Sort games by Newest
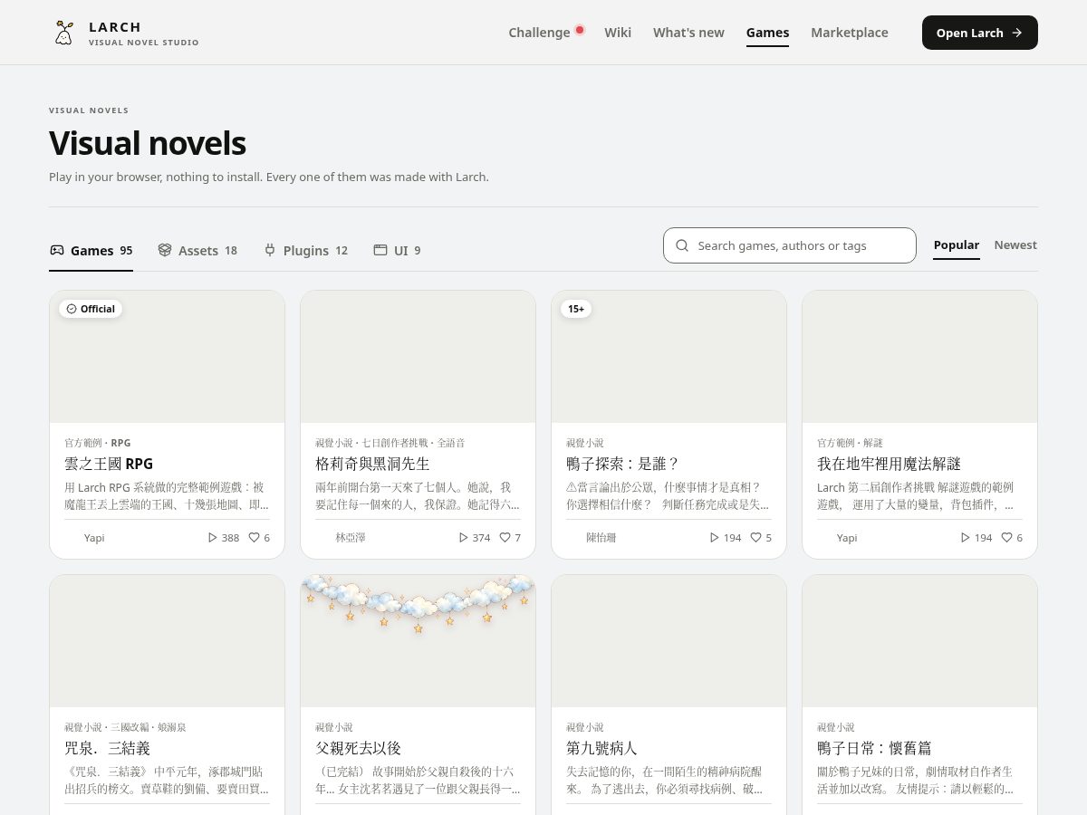This screenshot has height=815, width=1087. (1015, 245)
